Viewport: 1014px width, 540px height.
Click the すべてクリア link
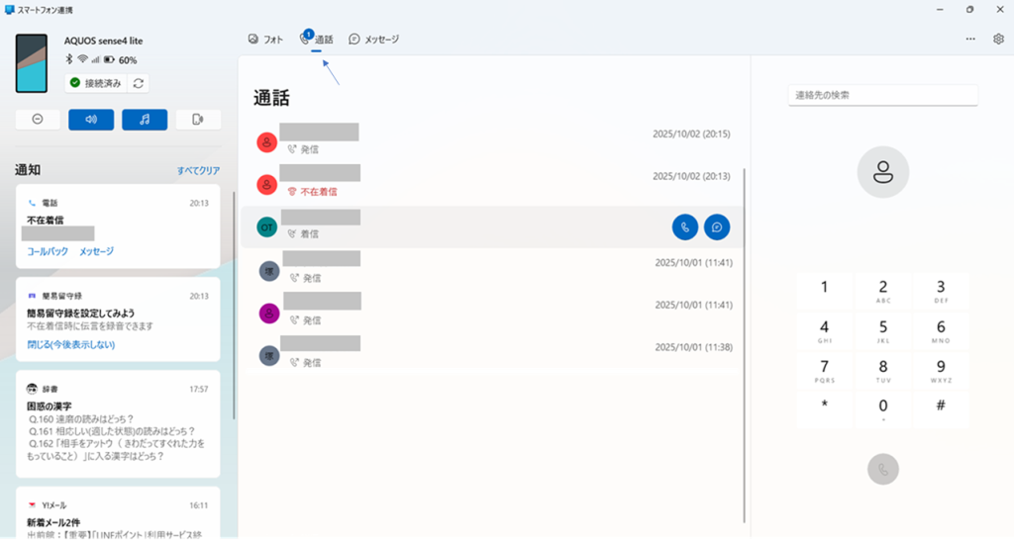coord(198,170)
